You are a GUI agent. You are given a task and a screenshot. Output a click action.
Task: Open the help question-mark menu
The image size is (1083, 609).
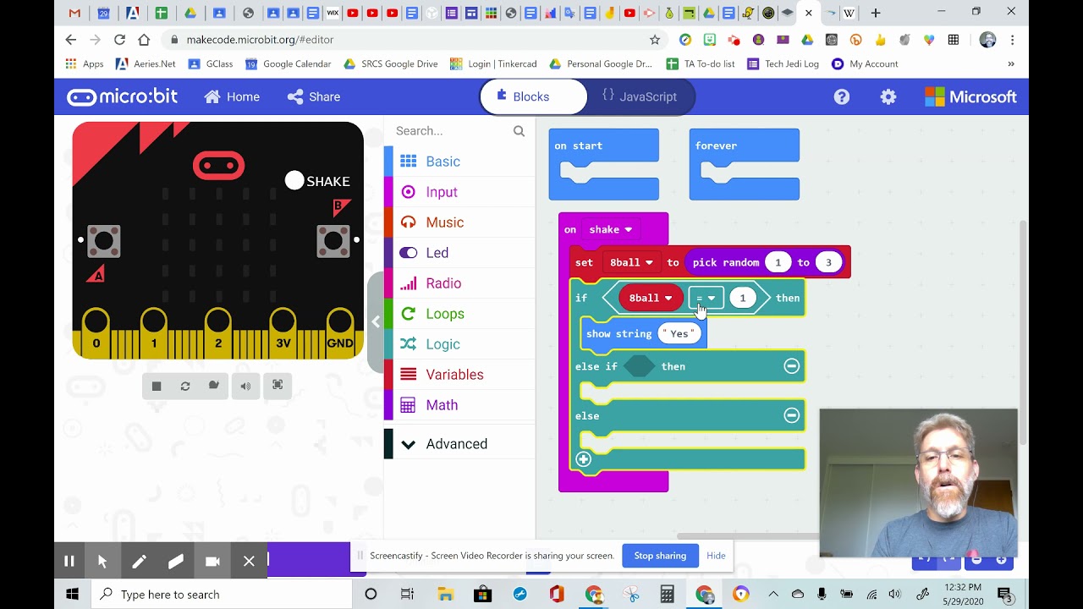click(x=841, y=96)
